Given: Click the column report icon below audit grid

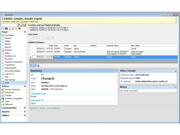Looking at the screenshot, I should 38,66.
